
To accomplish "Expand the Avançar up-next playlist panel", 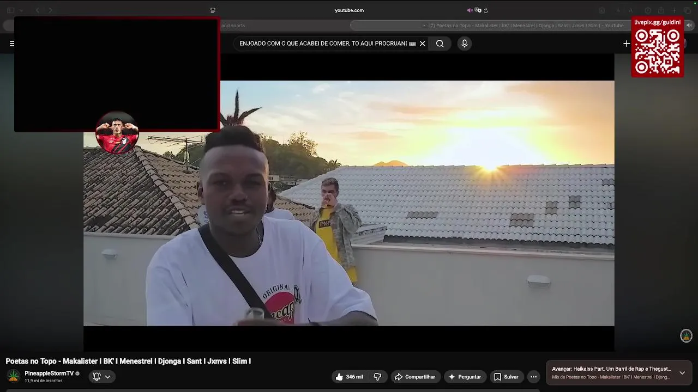I will point(682,373).
